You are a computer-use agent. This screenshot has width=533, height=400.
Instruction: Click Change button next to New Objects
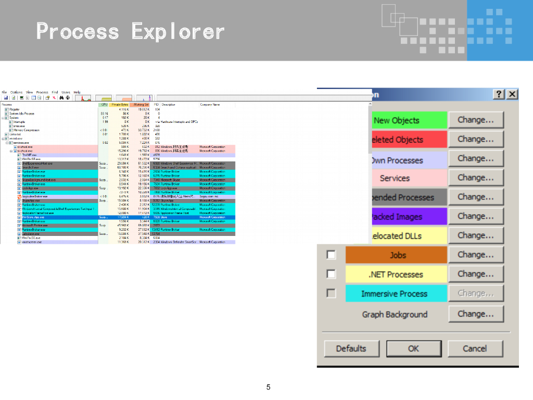[x=476, y=120]
